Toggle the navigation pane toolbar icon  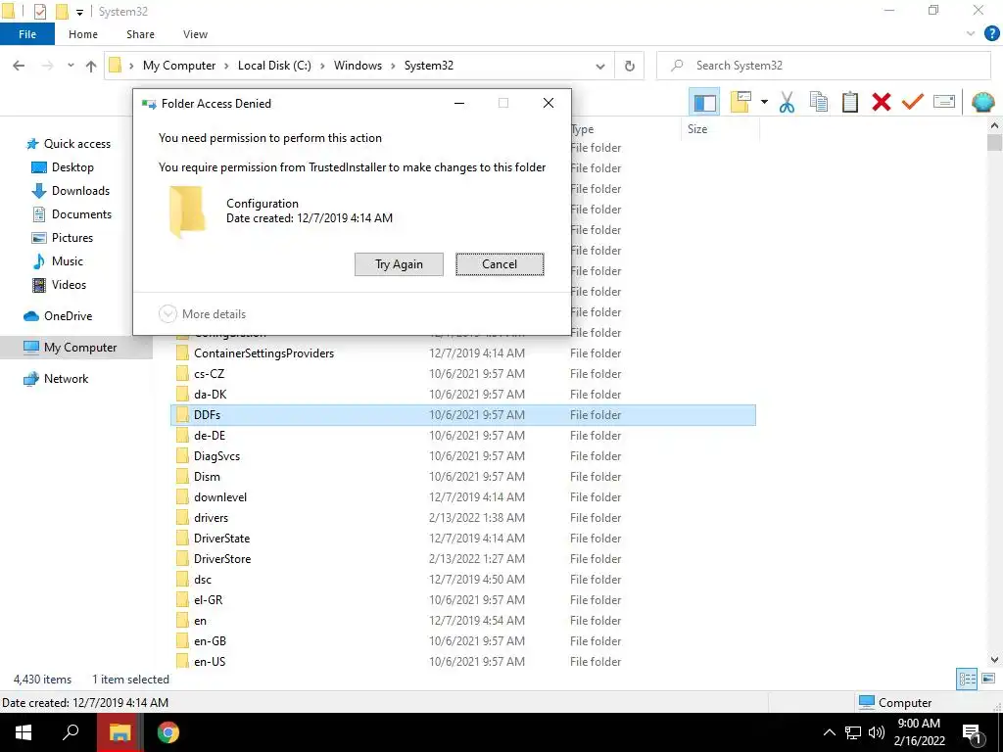704,102
